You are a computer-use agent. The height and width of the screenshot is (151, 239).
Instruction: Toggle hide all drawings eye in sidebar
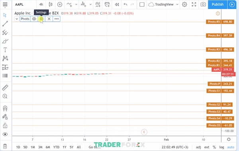tap(5, 134)
